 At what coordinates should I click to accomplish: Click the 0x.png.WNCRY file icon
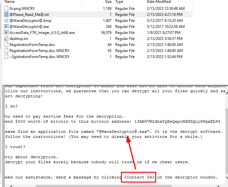6,9
